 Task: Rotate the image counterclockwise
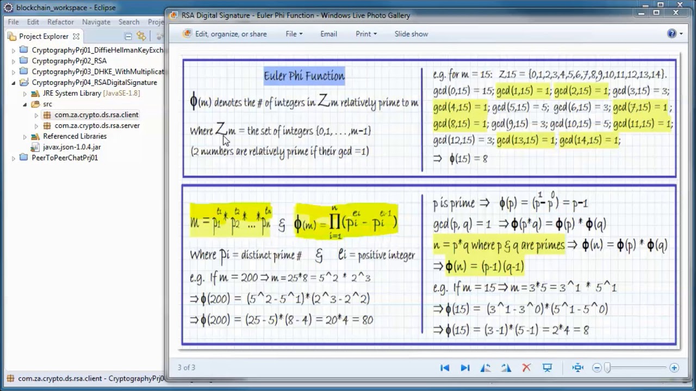(x=486, y=368)
